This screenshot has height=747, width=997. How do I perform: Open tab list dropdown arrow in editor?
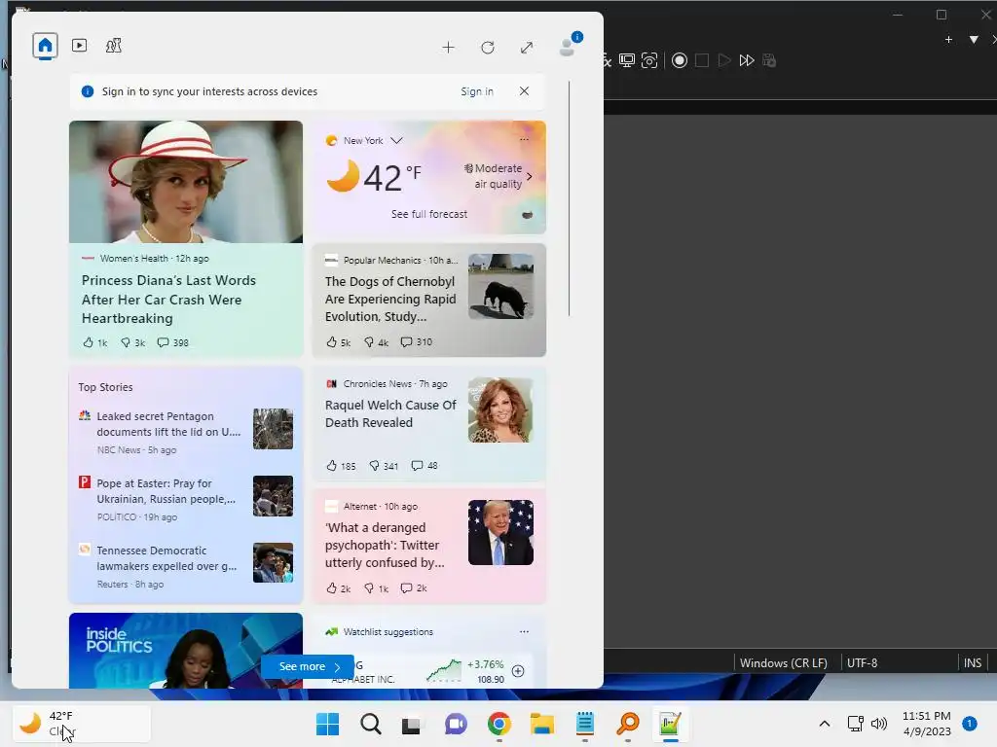pyautogui.click(x=974, y=39)
